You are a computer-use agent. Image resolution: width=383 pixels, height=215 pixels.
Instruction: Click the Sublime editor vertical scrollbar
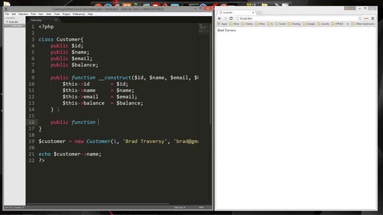210,74
